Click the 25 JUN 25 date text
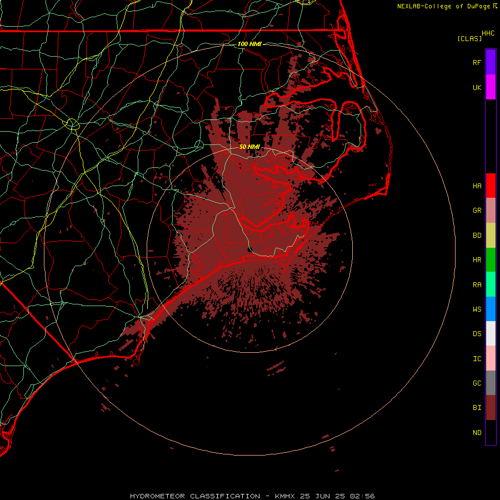The width and height of the screenshot is (500, 500). coord(322,496)
